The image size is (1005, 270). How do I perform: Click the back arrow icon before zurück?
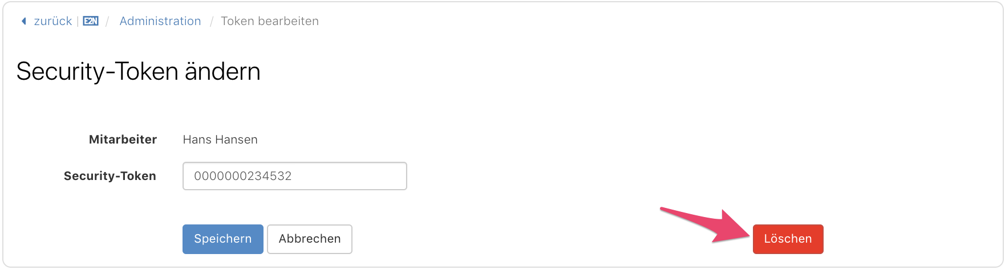pyautogui.click(x=24, y=21)
